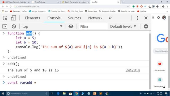The height and width of the screenshot is (96, 170).
Task: Open Bennett Feely bookmark
Action: pos(91,11)
